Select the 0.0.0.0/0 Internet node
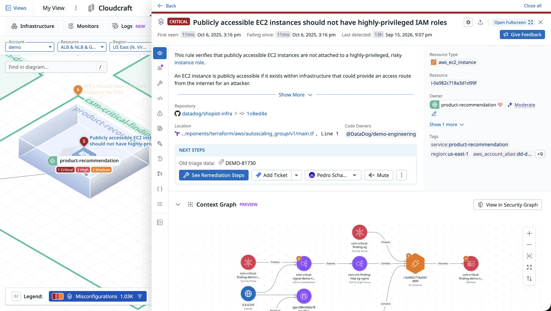Screen dimensions: 551x311 (x=248, y=294)
